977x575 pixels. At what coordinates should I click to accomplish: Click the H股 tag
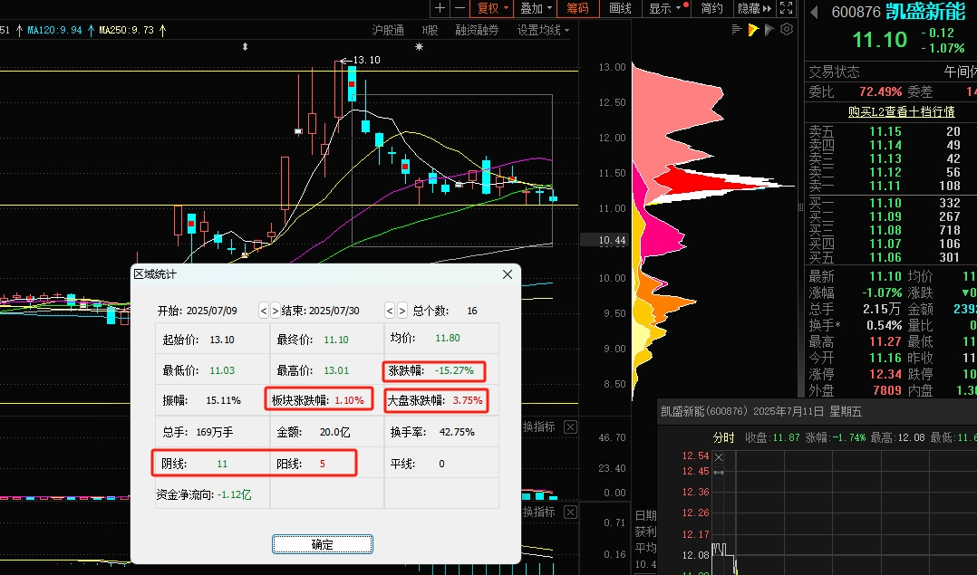tap(430, 30)
